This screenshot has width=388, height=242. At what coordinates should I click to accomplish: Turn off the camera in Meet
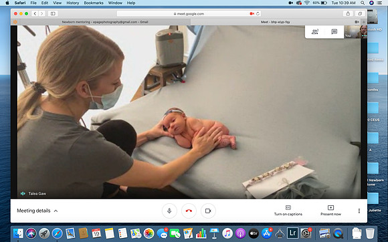coord(208,211)
